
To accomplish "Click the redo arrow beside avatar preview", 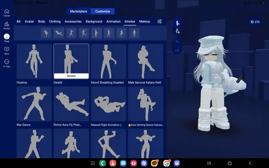I will click(177, 51).
